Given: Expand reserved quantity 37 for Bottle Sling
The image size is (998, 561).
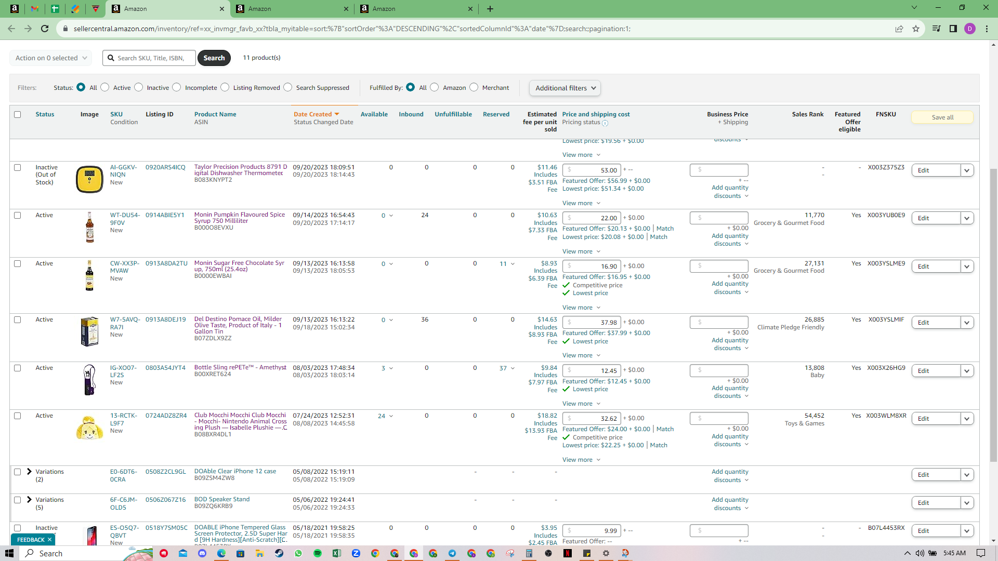Looking at the screenshot, I should (x=507, y=368).
